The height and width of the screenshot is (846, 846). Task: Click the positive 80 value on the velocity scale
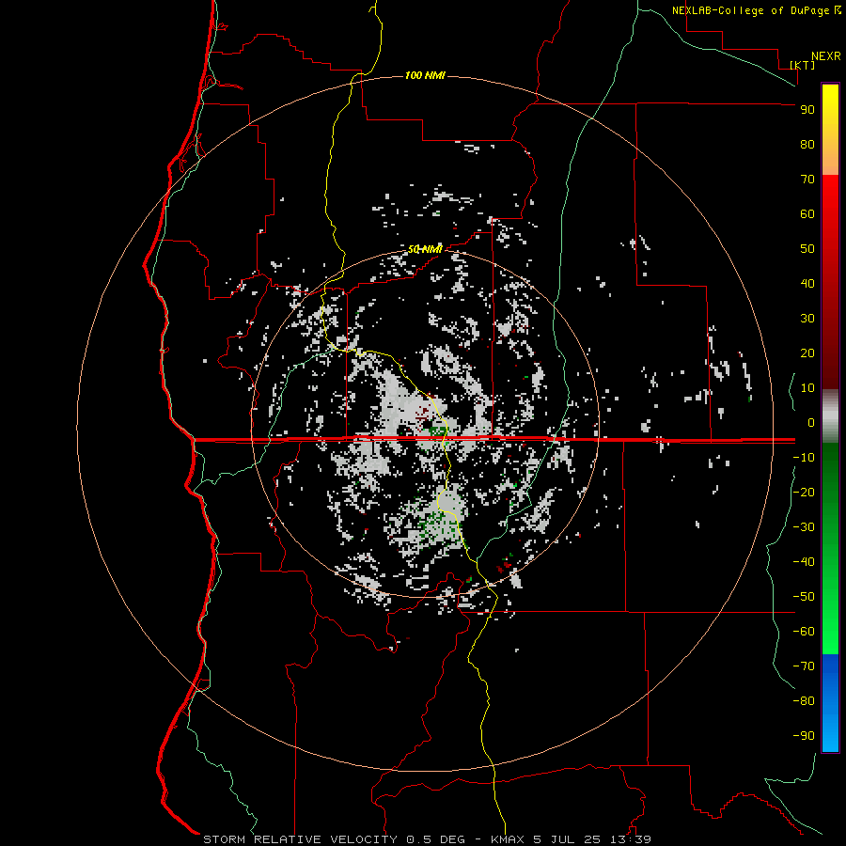[807, 144]
